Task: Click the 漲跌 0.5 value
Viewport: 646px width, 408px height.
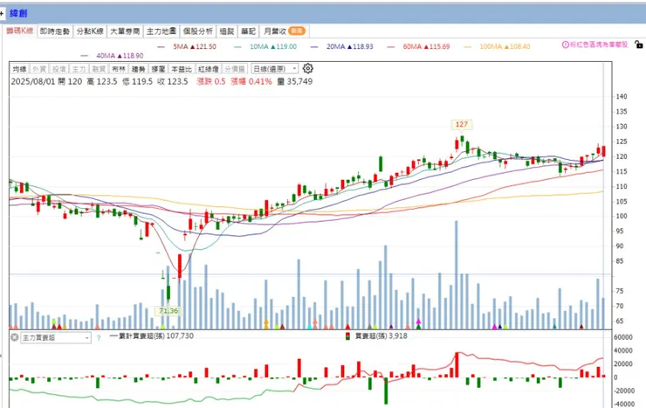Action: click(211, 81)
